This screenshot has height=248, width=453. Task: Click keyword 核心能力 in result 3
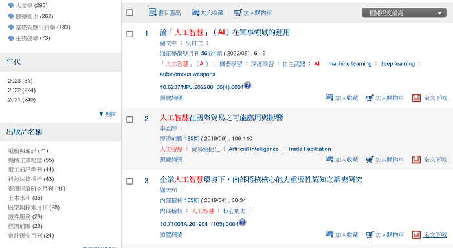click(234, 211)
